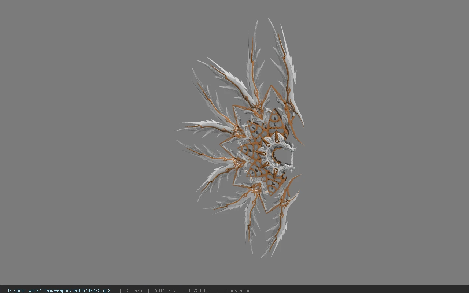The height and width of the screenshot is (293, 469).
Task: Click the '2 mesh' status entry
Action: tap(134, 290)
